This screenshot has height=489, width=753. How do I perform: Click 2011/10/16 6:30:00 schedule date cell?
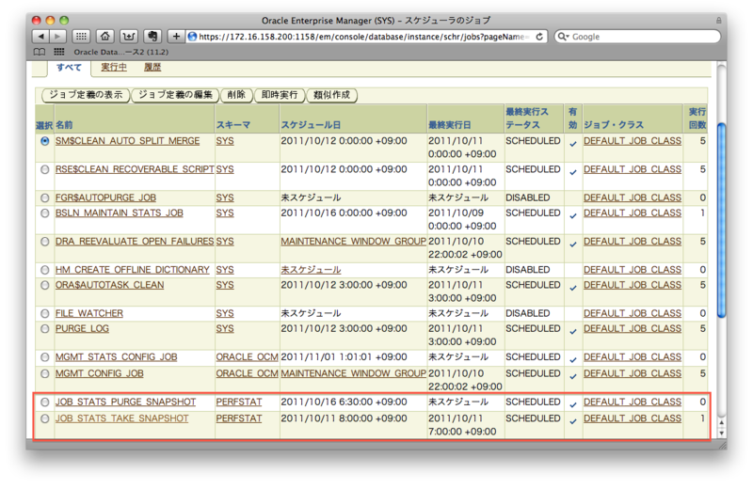(344, 402)
